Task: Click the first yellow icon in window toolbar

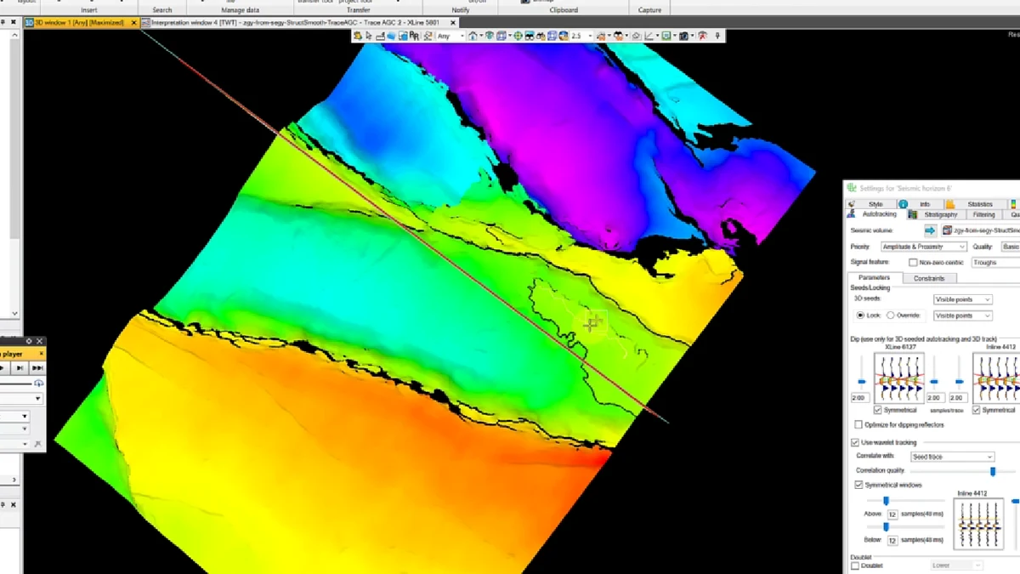Action: coord(356,36)
